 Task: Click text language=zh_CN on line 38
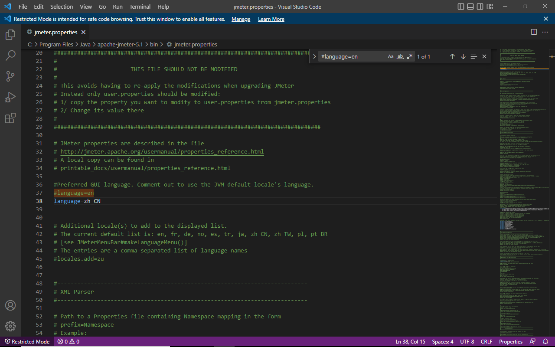tap(77, 201)
